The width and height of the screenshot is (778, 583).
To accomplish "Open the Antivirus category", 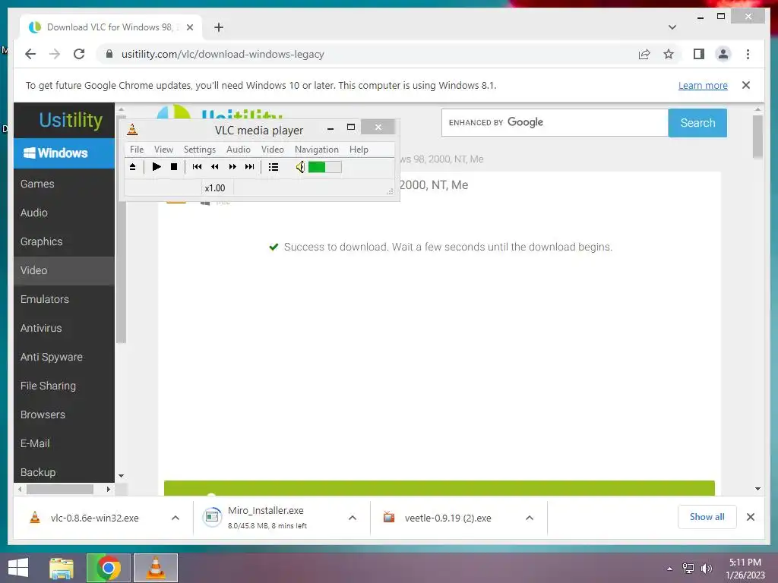I will [x=64, y=328].
